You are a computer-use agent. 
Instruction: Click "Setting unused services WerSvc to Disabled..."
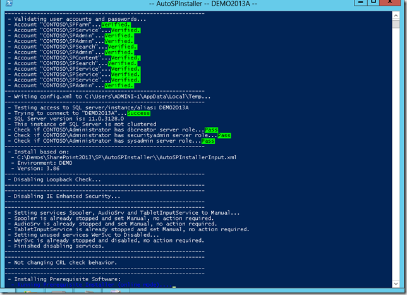pyautogui.click(x=83, y=235)
